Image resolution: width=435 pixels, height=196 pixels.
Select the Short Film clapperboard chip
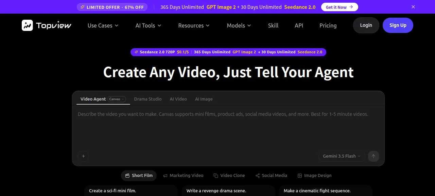139,176
